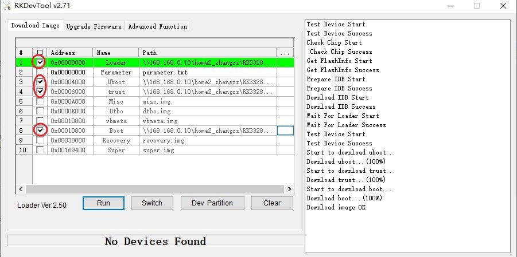
Task: Click address 0x00169400 cell
Action: [x=70, y=150]
